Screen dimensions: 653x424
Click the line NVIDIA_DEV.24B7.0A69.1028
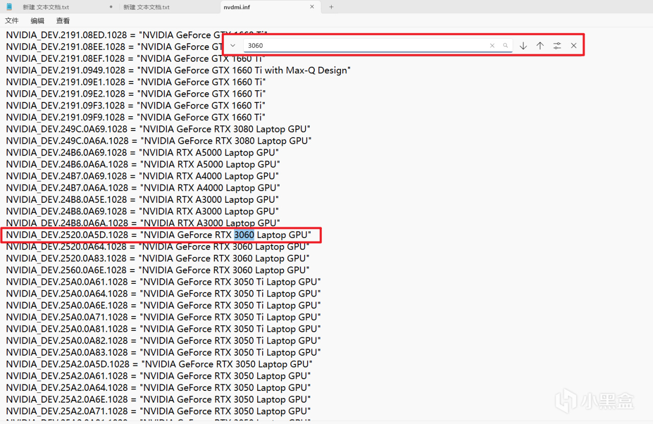[142, 176]
